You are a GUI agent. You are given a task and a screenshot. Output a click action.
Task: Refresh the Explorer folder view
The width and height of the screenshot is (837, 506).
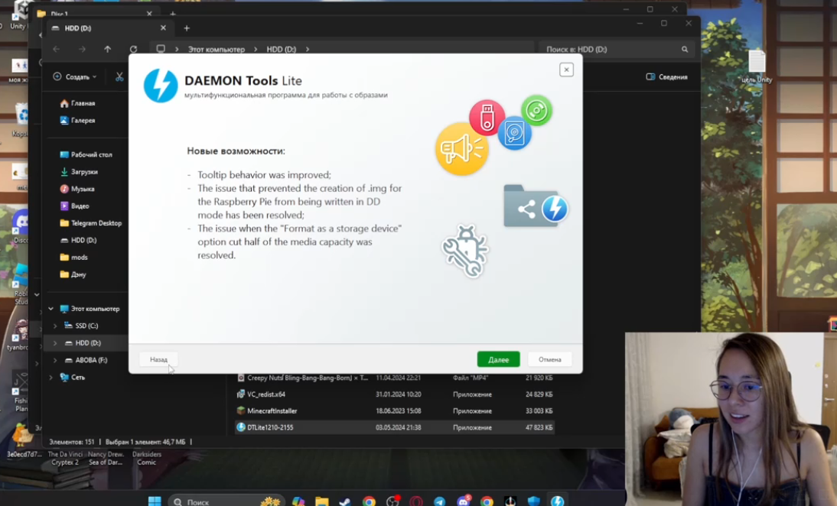click(133, 49)
